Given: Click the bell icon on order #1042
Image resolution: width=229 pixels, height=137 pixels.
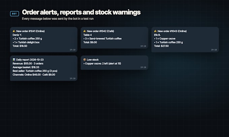Looking at the screenshot, I should [85, 31].
